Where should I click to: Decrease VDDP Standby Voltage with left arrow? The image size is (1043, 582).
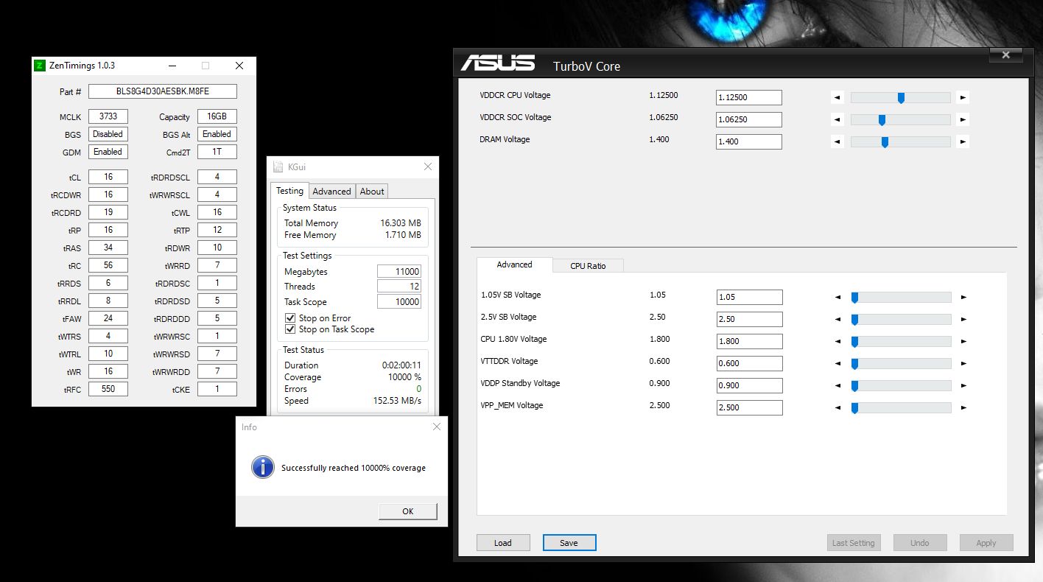[837, 386]
